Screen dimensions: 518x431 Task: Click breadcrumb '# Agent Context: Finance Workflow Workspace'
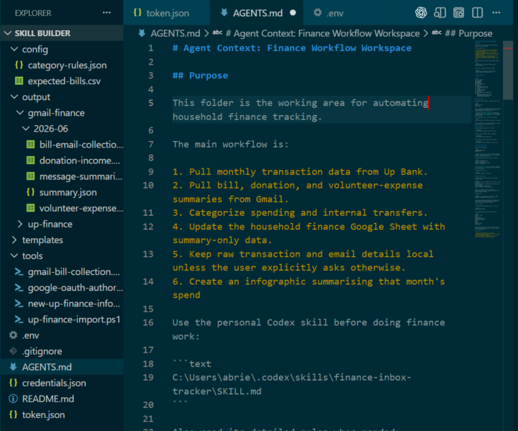point(322,33)
